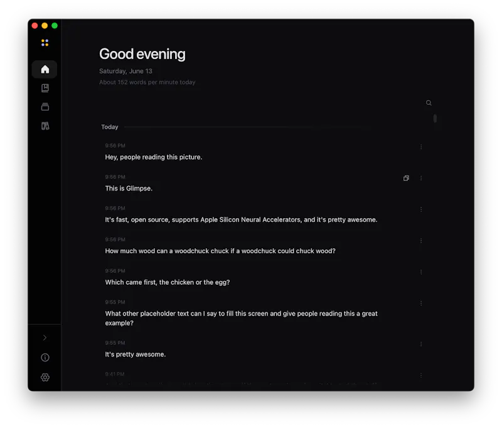
Task: Open options menu for the 'It's fast, open source' entry
Action: click(x=421, y=209)
